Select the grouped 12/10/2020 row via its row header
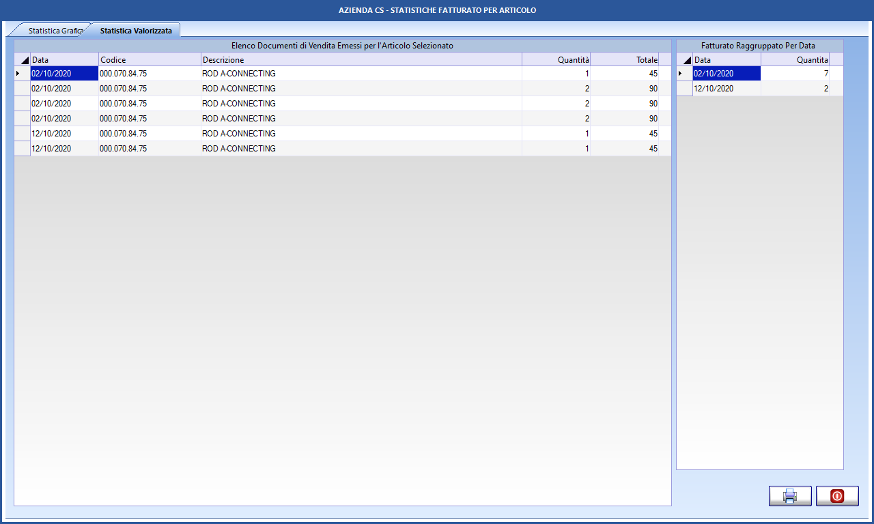The image size is (874, 524). 685,89
